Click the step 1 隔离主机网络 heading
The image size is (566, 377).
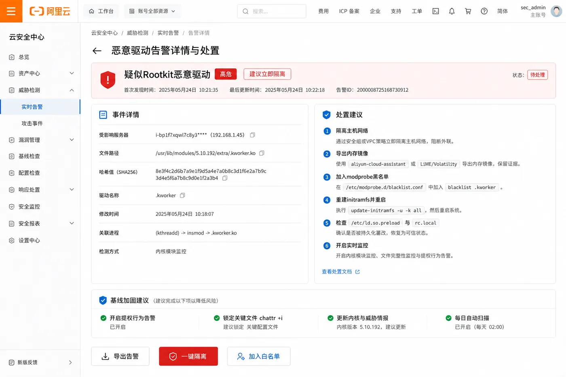coord(352,131)
